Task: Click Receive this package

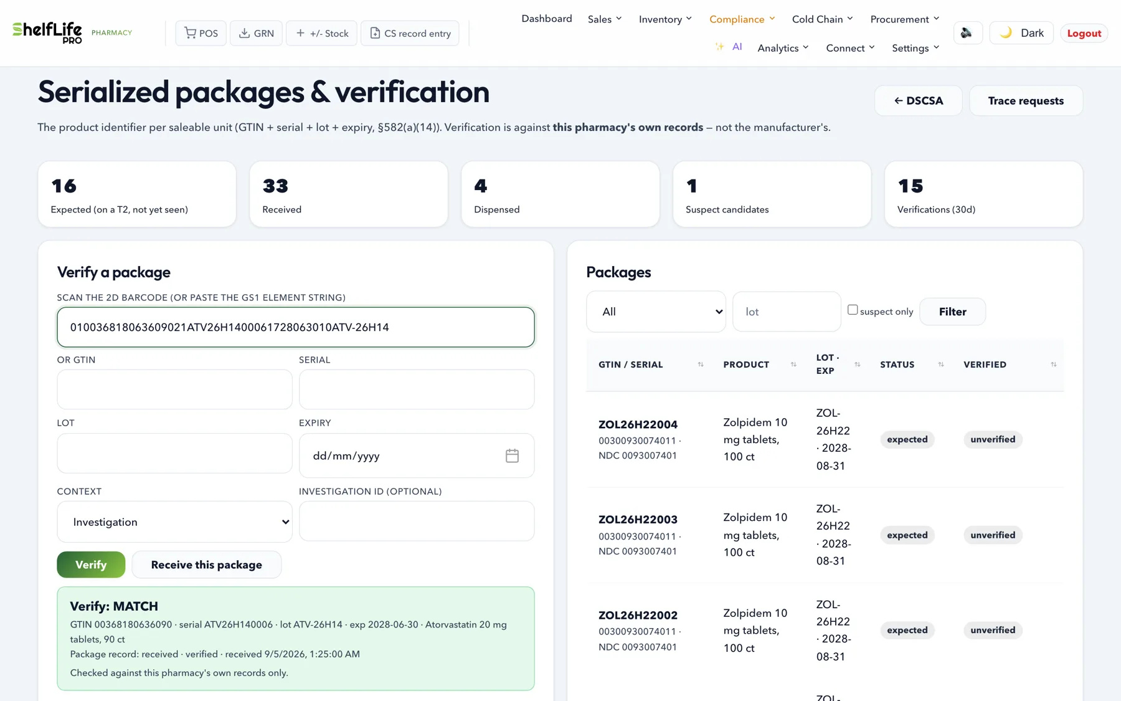Action: [x=206, y=565]
